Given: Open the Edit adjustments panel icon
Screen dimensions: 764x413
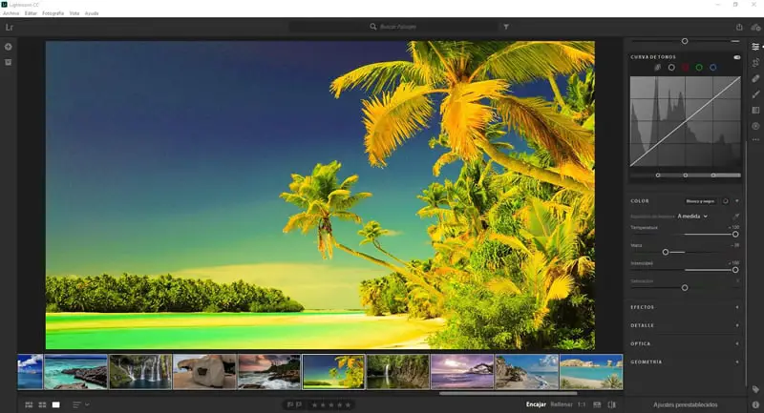Looking at the screenshot, I should pos(755,47).
